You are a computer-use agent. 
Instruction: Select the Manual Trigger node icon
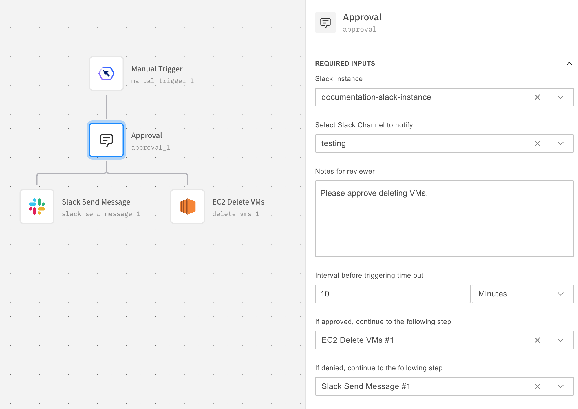click(x=106, y=73)
